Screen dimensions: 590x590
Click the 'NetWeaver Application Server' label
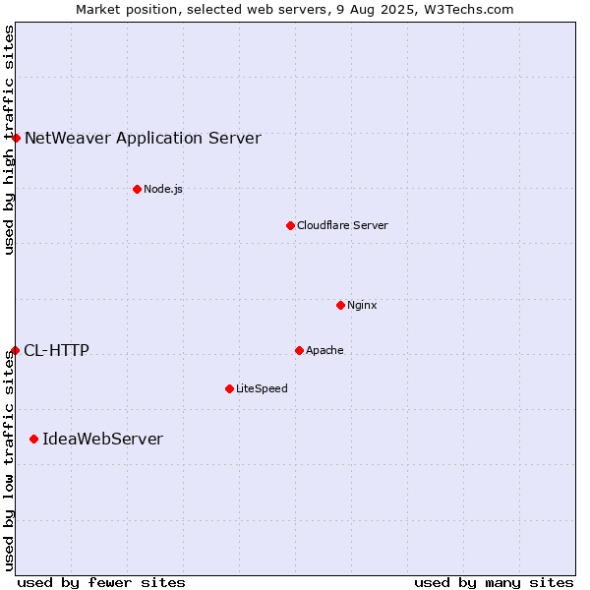[143, 138]
